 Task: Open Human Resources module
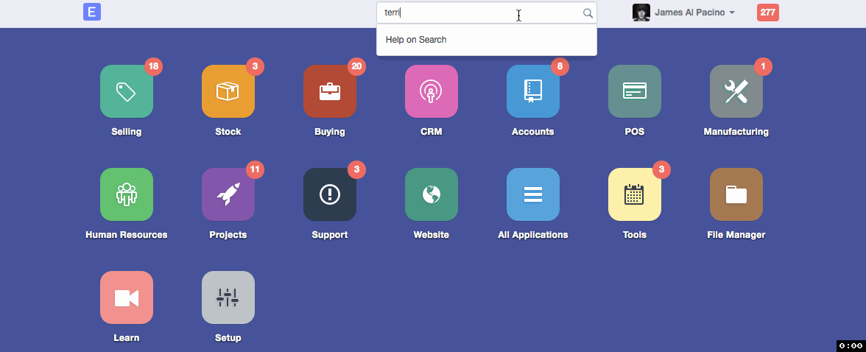pos(127,194)
